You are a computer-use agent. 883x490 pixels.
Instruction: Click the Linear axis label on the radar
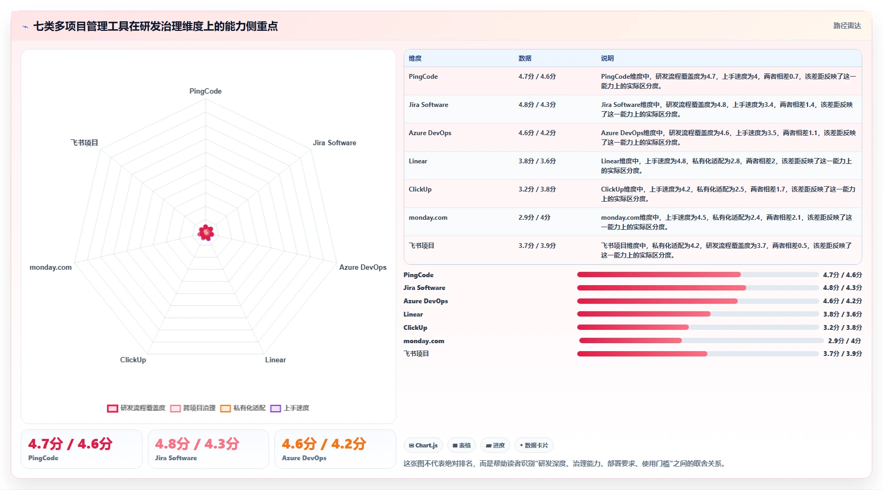pyautogui.click(x=276, y=360)
